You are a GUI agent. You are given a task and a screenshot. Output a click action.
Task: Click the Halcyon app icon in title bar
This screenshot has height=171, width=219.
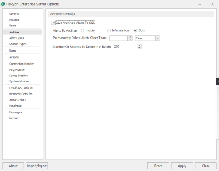pyautogui.click(x=3, y=4)
